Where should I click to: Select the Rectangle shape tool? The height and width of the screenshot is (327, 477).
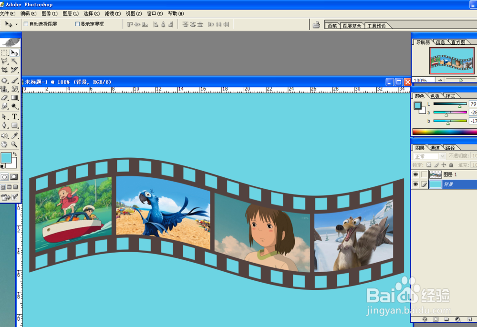click(14, 125)
